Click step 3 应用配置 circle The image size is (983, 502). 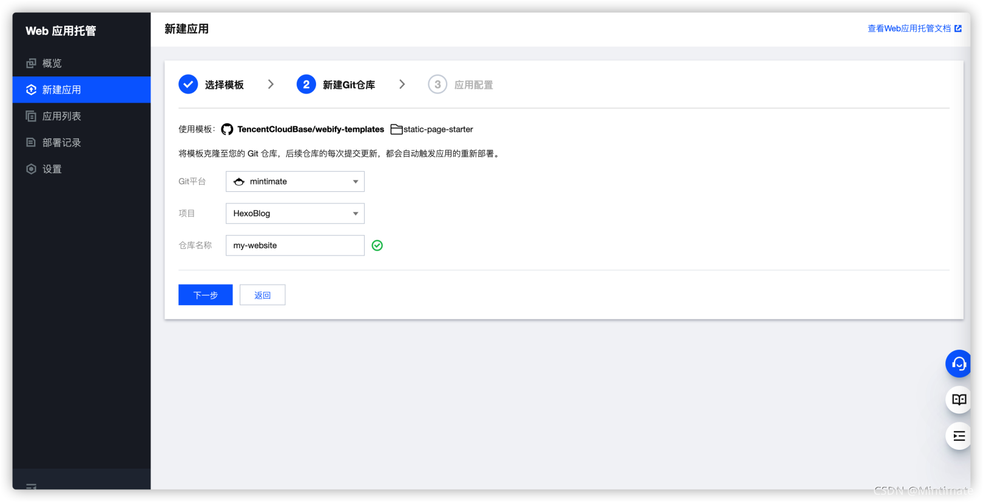pos(437,84)
